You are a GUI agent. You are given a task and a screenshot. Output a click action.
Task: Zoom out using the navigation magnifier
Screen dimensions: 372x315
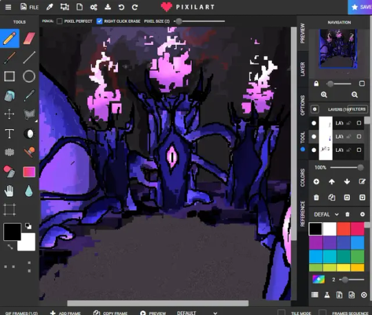pos(355,95)
